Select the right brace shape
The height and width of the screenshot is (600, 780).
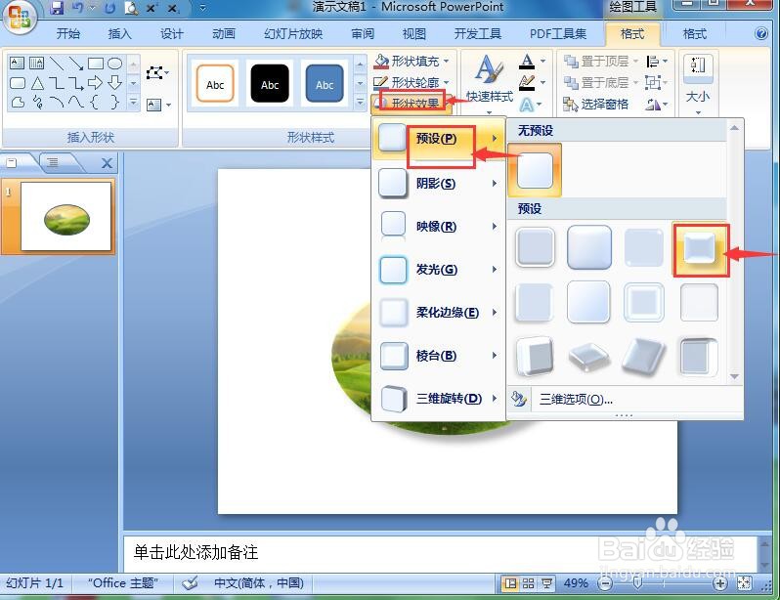pyautogui.click(x=115, y=102)
